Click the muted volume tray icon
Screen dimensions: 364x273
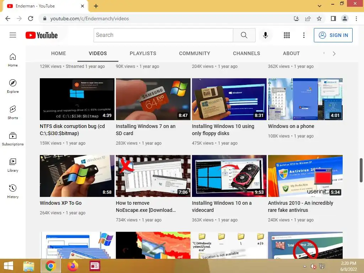[x=314, y=266]
